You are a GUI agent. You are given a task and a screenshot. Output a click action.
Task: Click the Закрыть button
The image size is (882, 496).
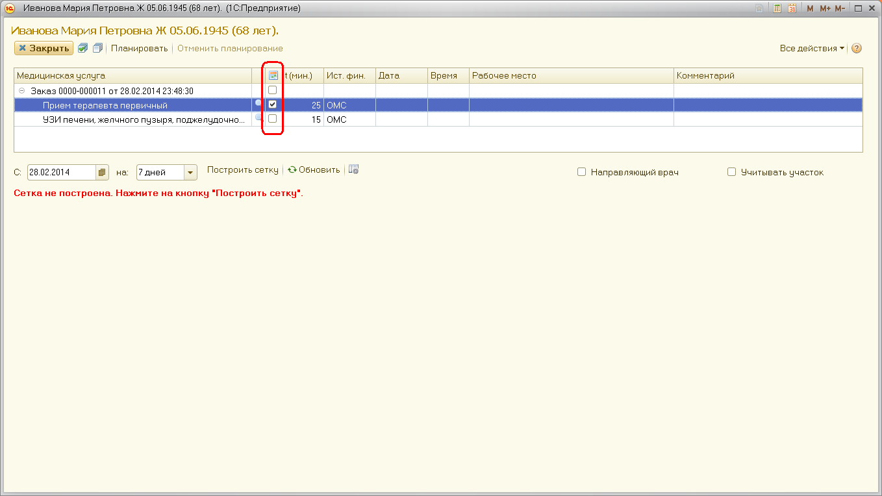point(44,49)
